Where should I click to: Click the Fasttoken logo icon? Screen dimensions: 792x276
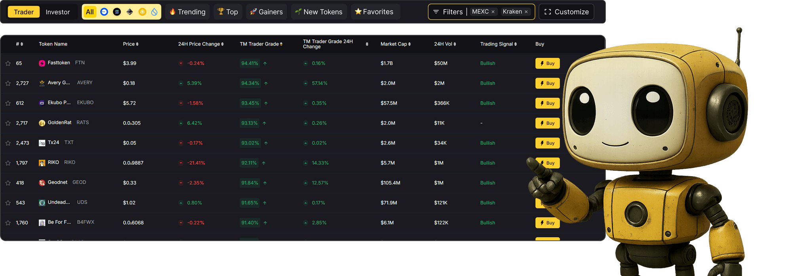[x=42, y=63]
